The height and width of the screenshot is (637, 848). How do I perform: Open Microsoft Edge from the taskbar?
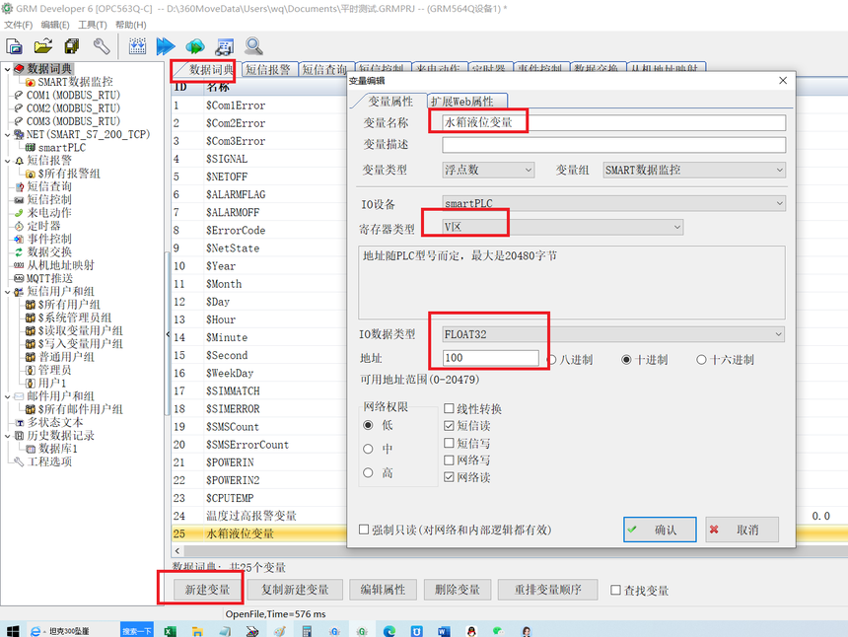tap(389, 631)
